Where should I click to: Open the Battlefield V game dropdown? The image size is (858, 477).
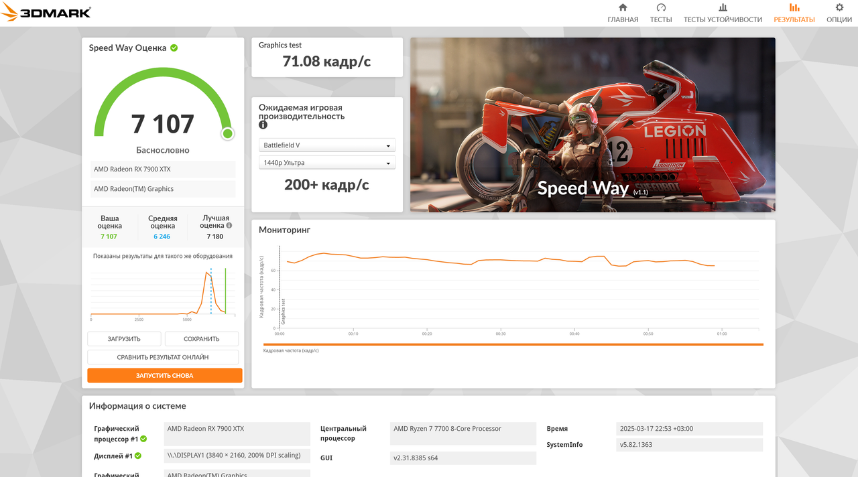pos(327,145)
